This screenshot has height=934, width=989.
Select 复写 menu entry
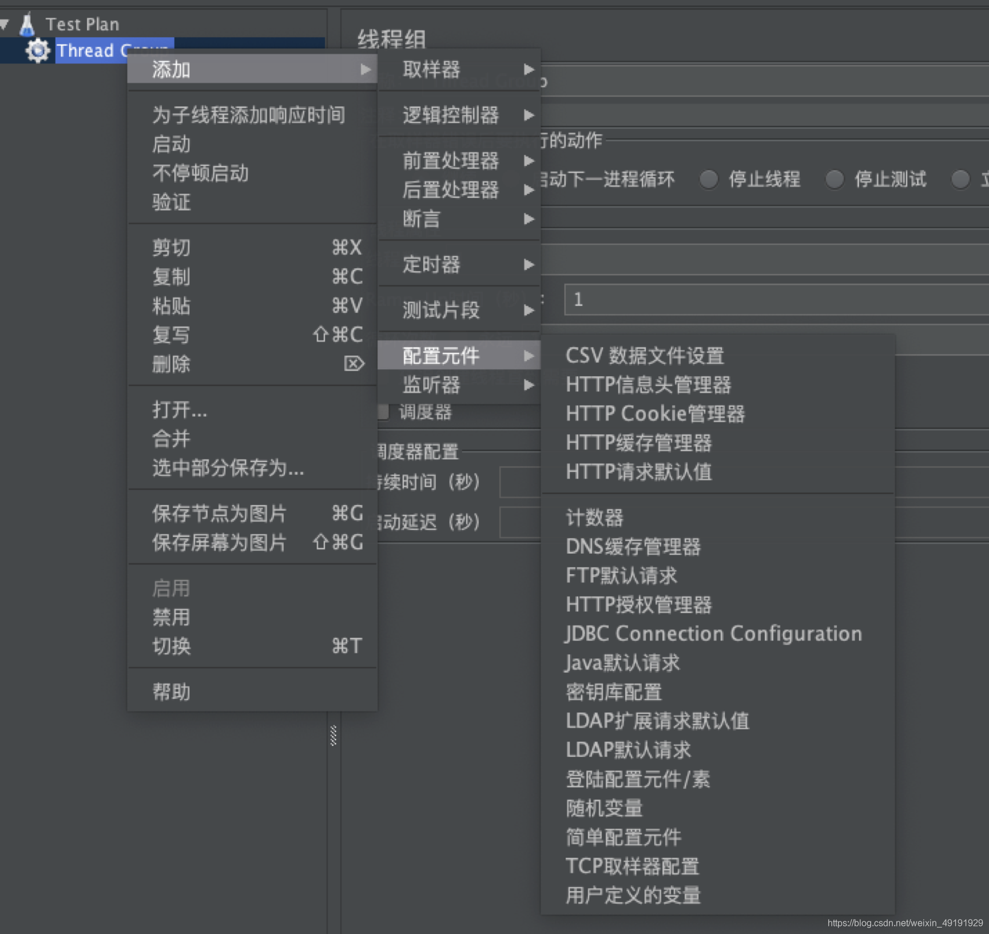click(252, 335)
